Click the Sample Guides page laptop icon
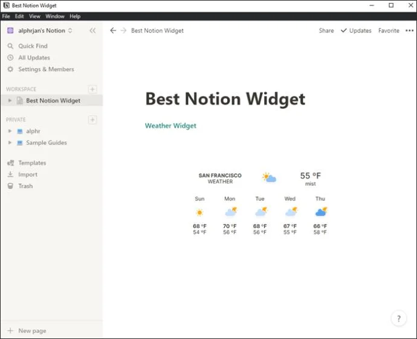This screenshot has height=339, width=417. 20,143
